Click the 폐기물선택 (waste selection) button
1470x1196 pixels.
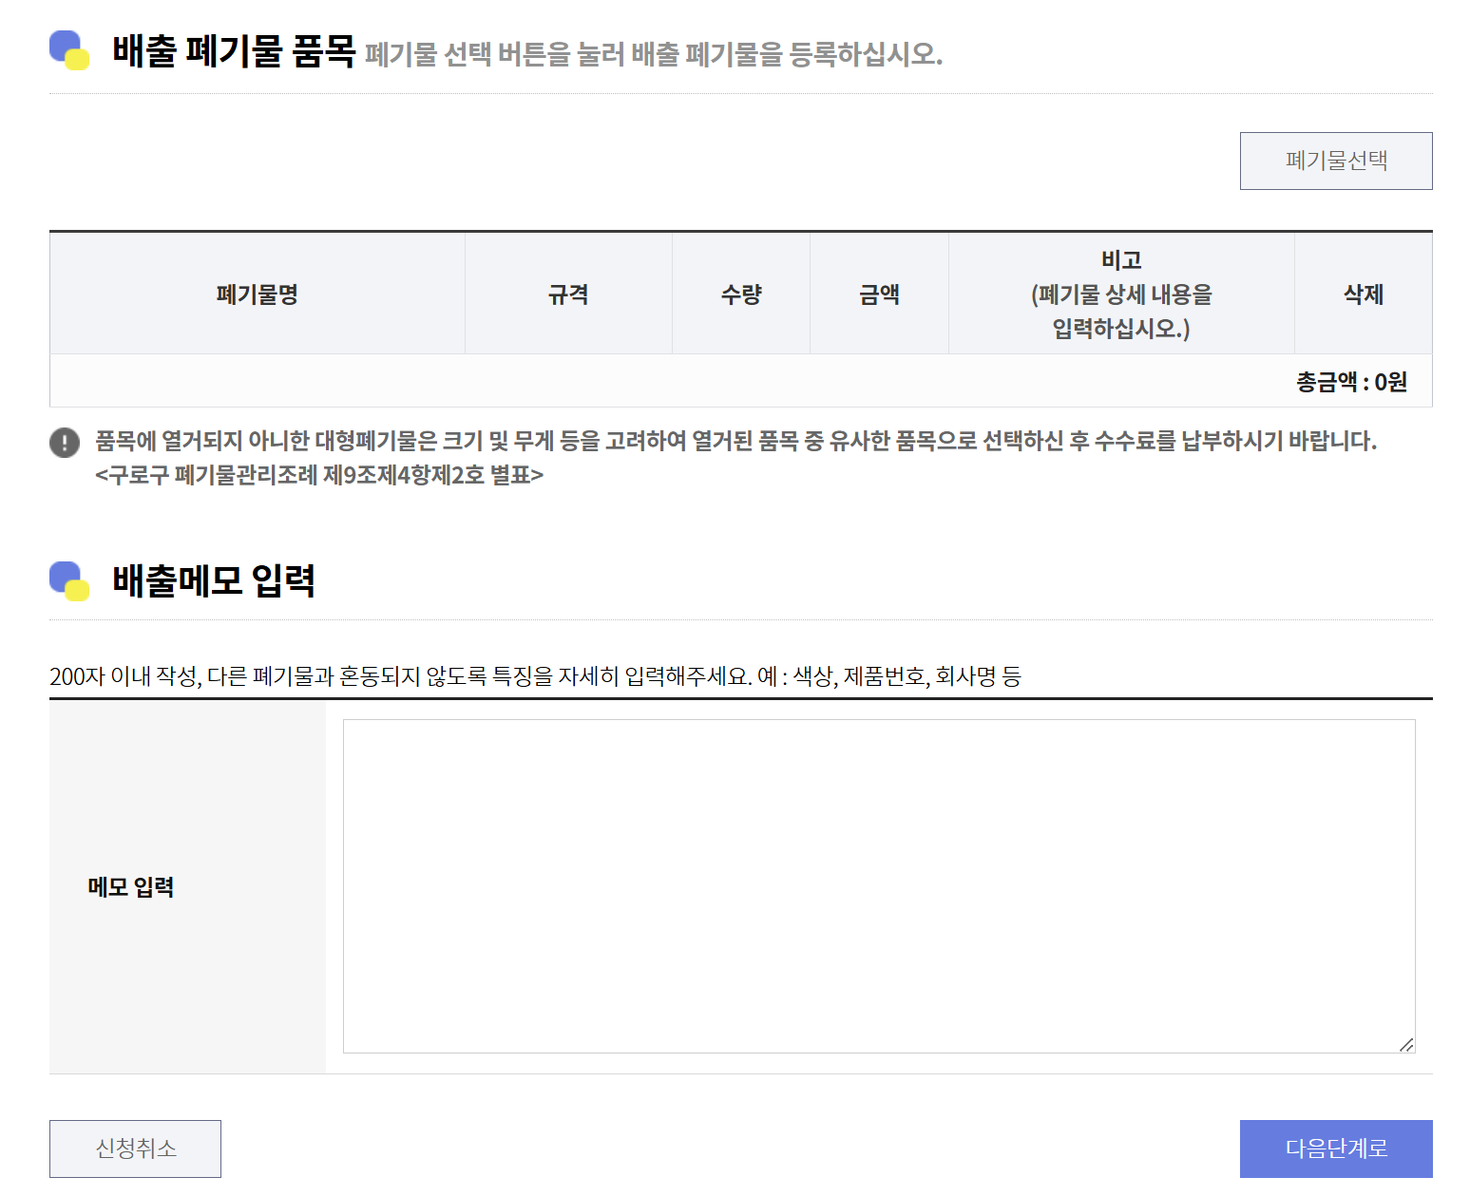[x=1336, y=161]
